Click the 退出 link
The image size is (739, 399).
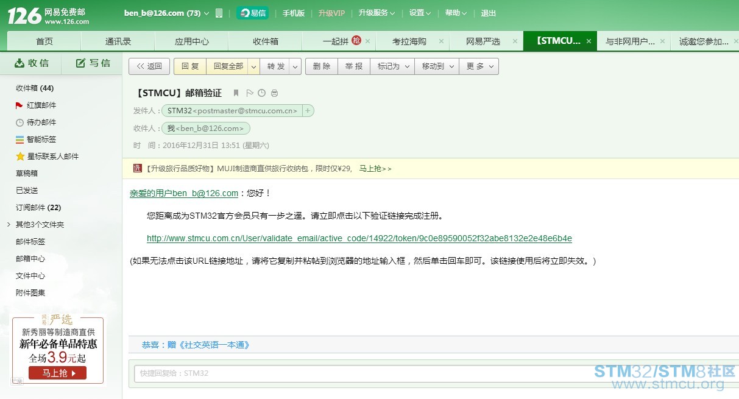tap(489, 13)
